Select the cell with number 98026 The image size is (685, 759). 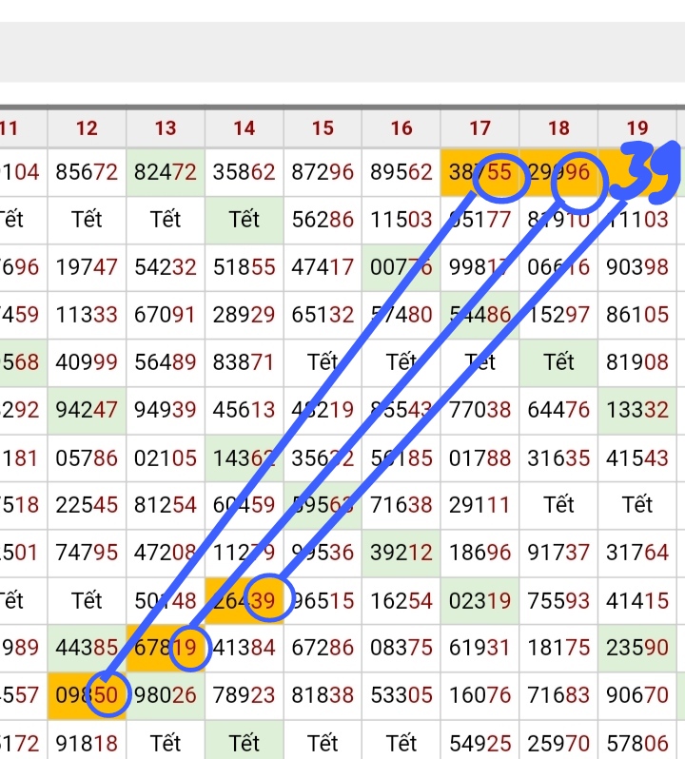coord(166,695)
